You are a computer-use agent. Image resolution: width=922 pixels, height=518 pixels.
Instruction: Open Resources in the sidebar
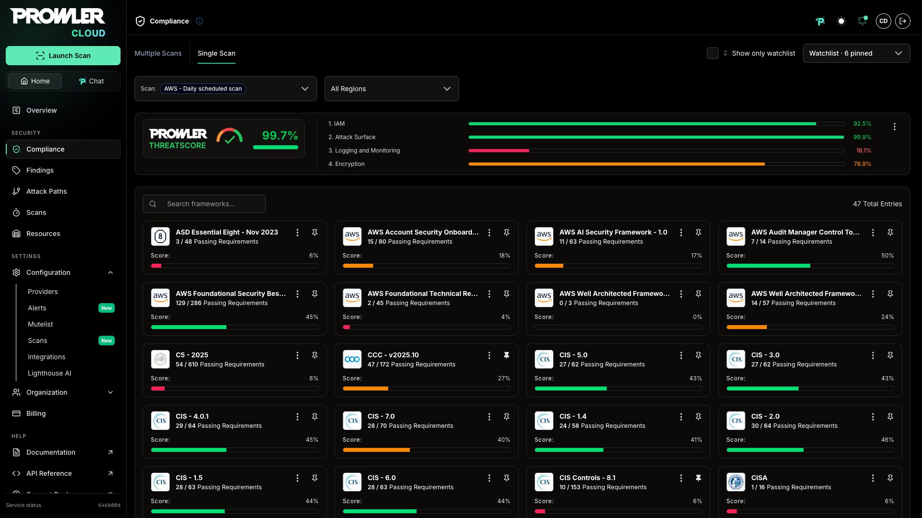[63, 234]
